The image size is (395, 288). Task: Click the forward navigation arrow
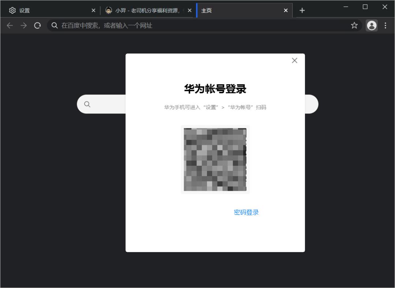click(x=23, y=25)
